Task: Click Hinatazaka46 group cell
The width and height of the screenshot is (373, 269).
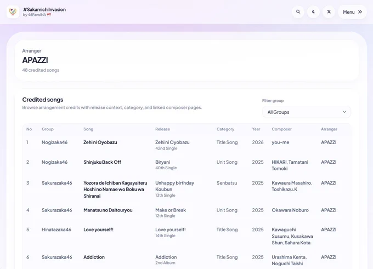Action: pos(56,230)
